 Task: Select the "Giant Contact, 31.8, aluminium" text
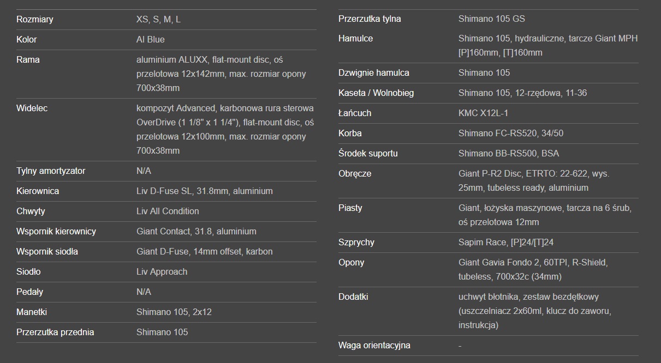tap(196, 232)
